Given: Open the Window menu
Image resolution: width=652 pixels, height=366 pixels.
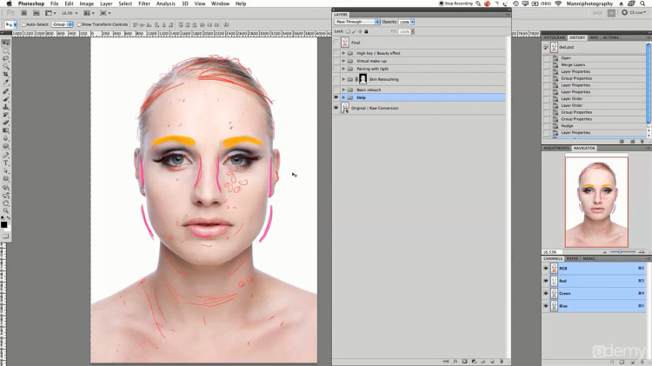Looking at the screenshot, I should [220, 3].
